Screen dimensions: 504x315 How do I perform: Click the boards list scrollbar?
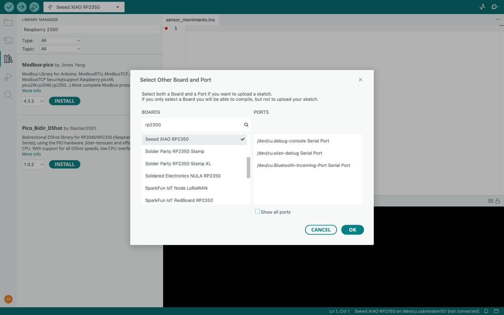(248, 168)
